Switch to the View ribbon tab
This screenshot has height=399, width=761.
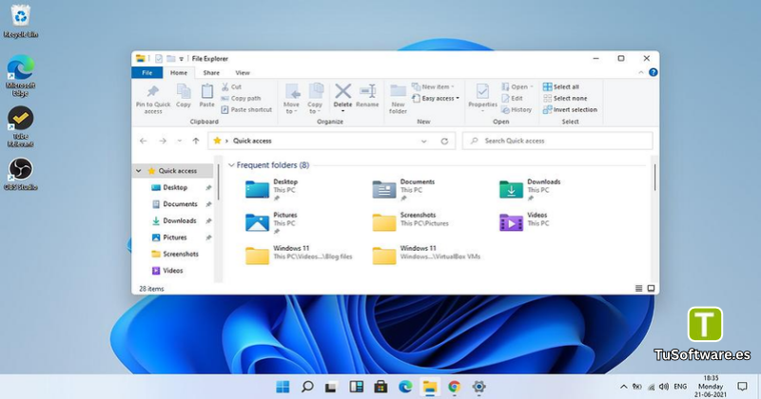coord(243,73)
